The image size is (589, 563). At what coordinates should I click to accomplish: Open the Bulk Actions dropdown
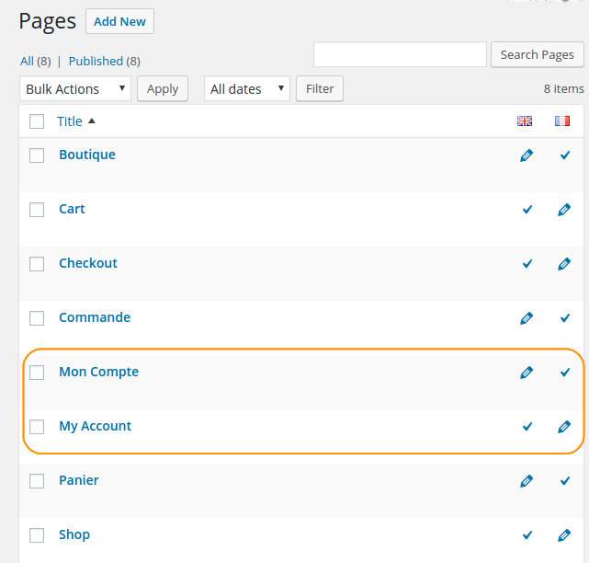pyautogui.click(x=75, y=88)
